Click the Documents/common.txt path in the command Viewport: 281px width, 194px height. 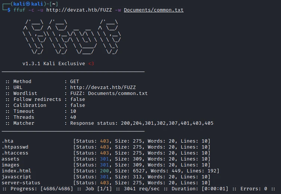pyautogui.click(x=153, y=10)
